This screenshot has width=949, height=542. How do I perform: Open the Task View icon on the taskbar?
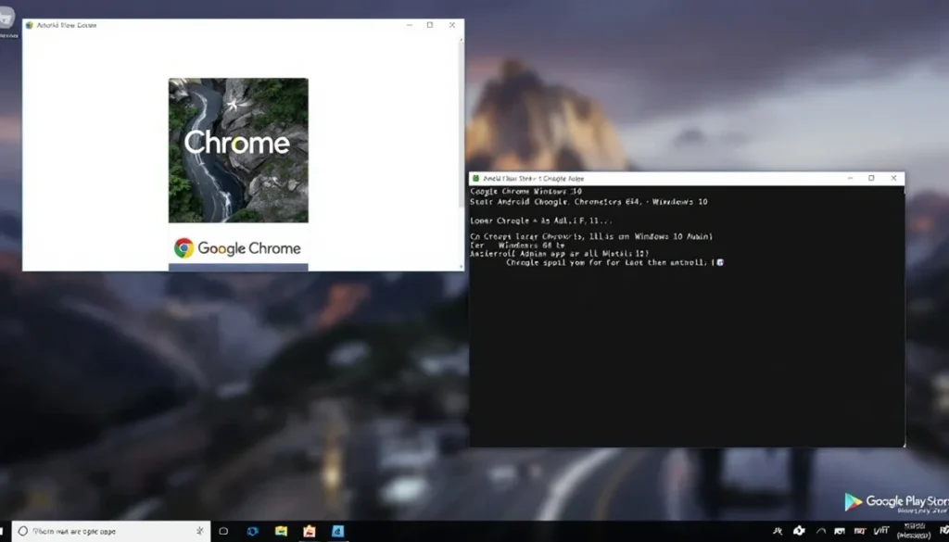point(223,531)
